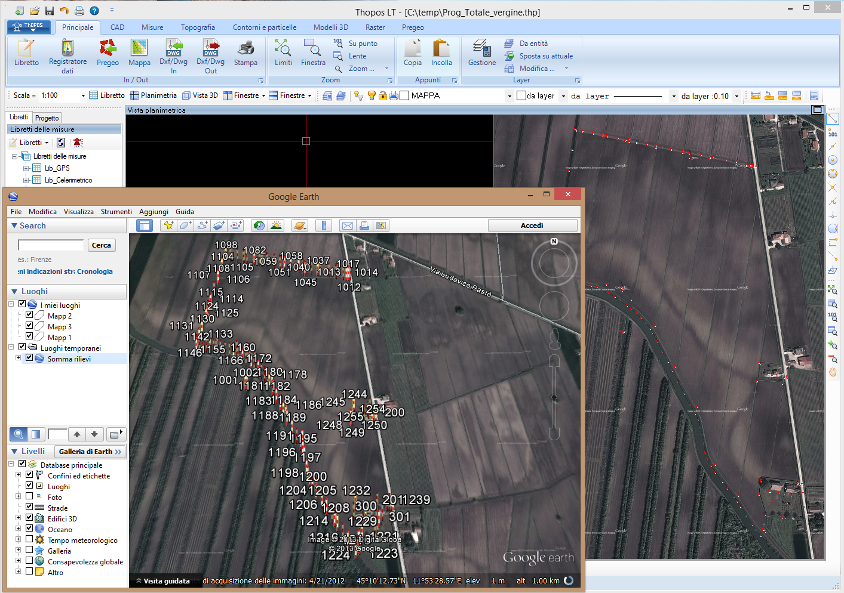Open the Mappa tool icon
This screenshot has height=593, width=844.
coord(139,52)
